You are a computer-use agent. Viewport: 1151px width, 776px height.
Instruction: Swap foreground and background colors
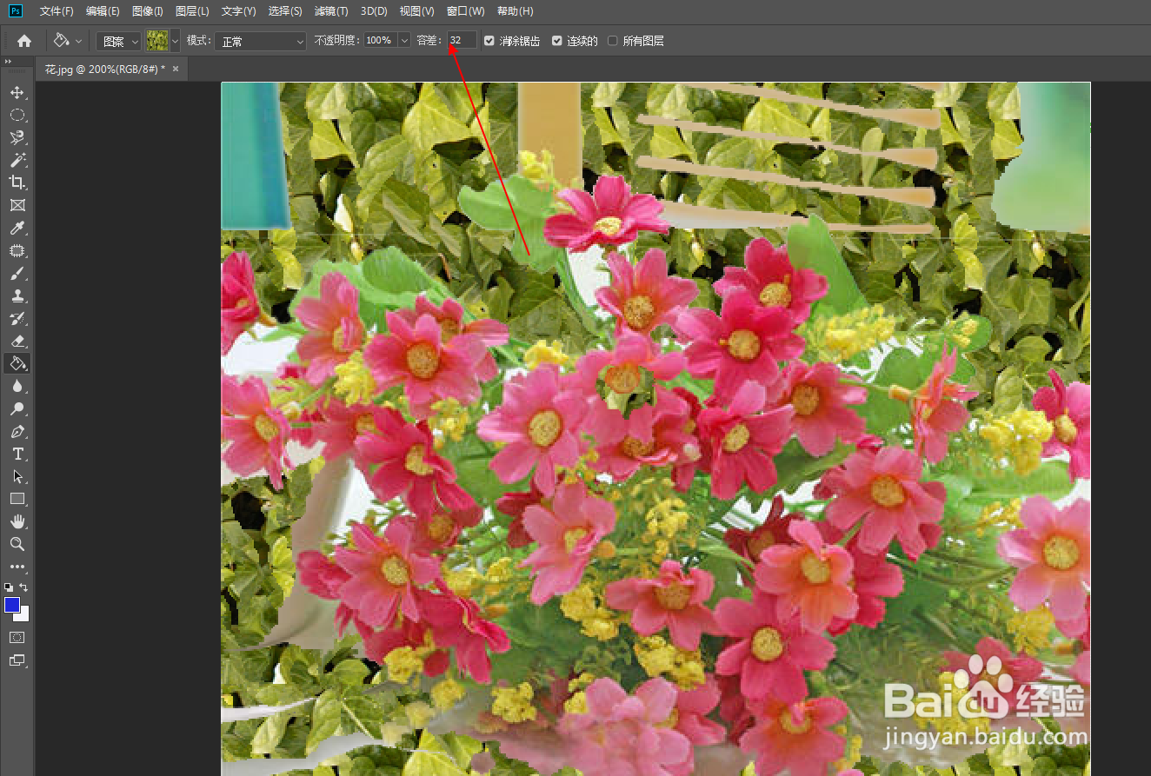[x=24, y=587]
